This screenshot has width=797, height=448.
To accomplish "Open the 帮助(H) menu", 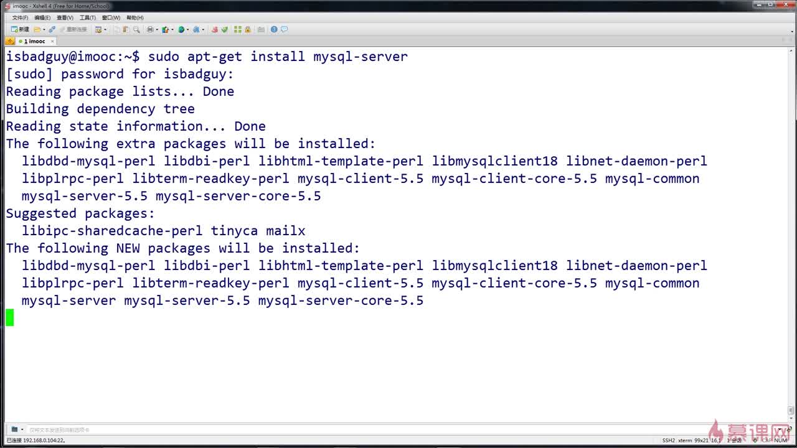I will [135, 17].
